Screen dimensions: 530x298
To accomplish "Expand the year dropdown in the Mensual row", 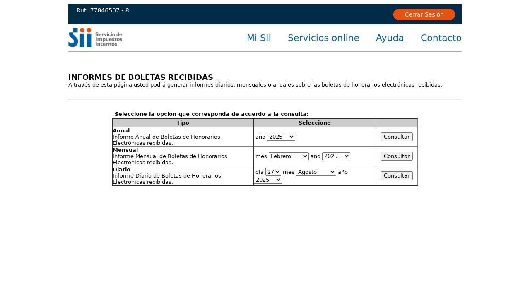I will tap(336, 156).
